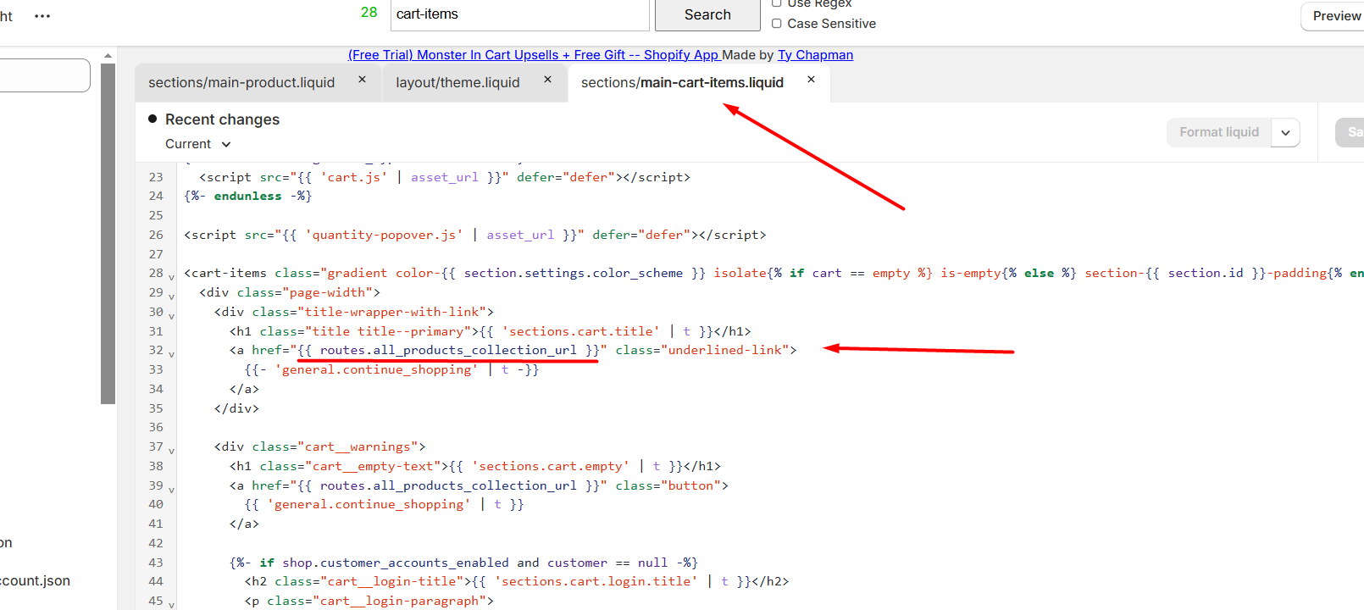Collapse code fold at line 39
Screen dimensions: 1364x610
tap(171, 490)
